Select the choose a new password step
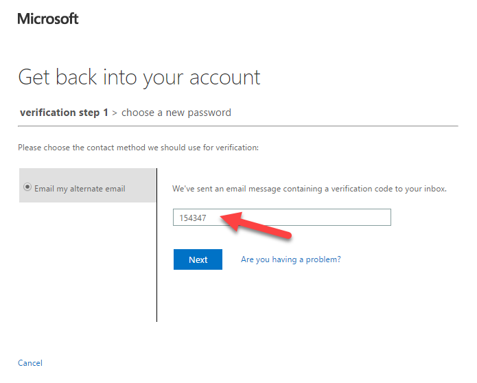The height and width of the screenshot is (383, 477). click(x=176, y=113)
